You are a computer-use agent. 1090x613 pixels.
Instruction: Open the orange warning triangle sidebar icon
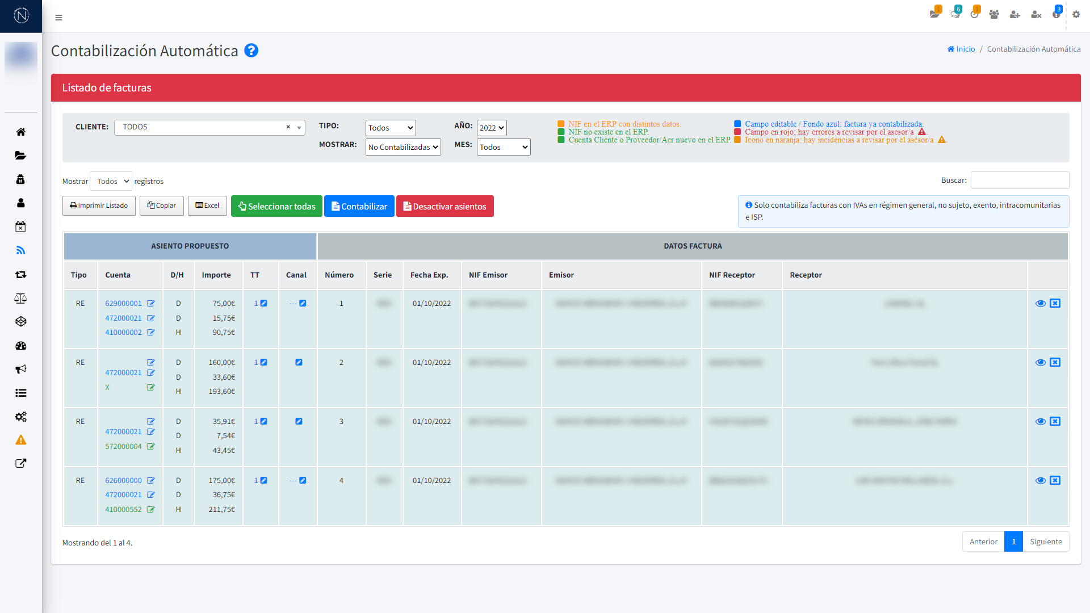[21, 440]
